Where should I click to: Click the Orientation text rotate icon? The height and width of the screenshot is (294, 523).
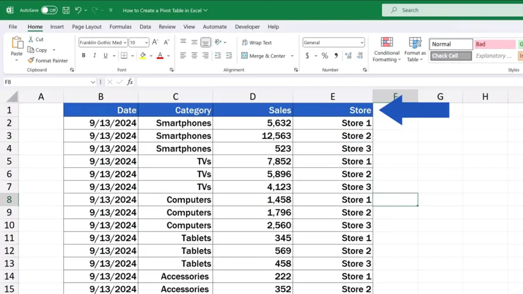(218, 42)
